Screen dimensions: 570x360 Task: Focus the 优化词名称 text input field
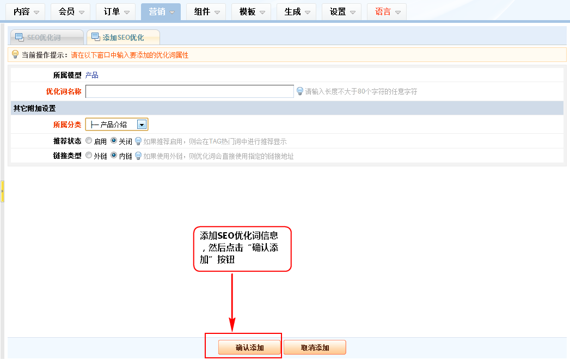[189, 91]
